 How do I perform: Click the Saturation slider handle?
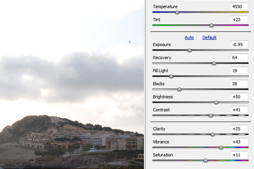[x=206, y=161]
